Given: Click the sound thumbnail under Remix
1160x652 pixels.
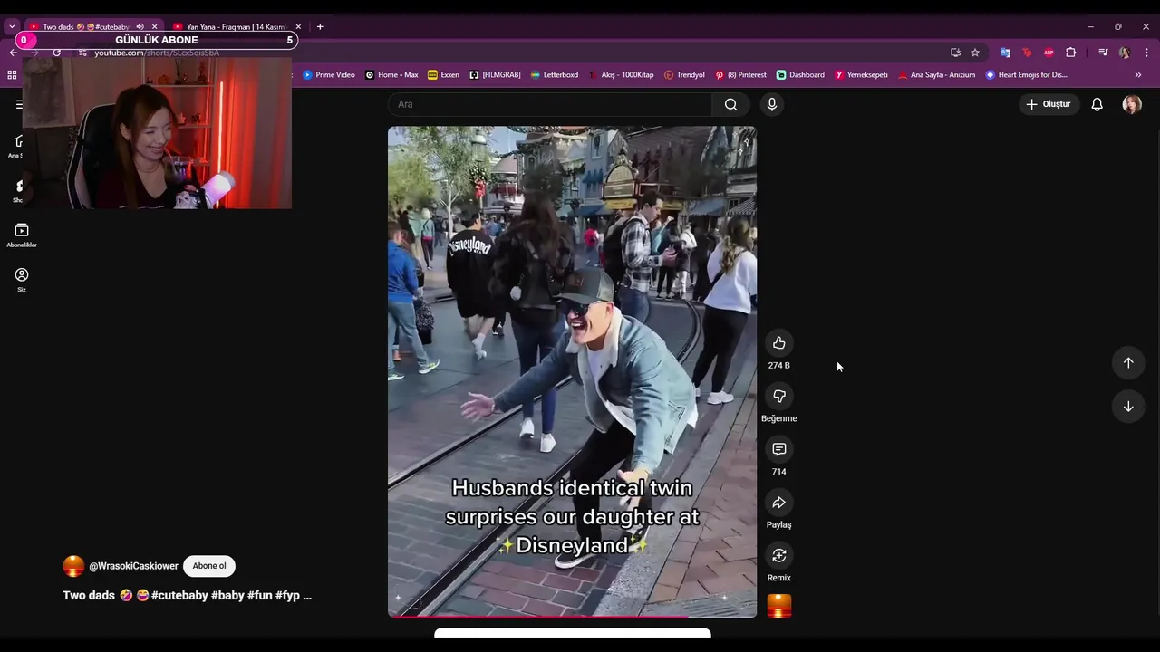Looking at the screenshot, I should click(779, 607).
